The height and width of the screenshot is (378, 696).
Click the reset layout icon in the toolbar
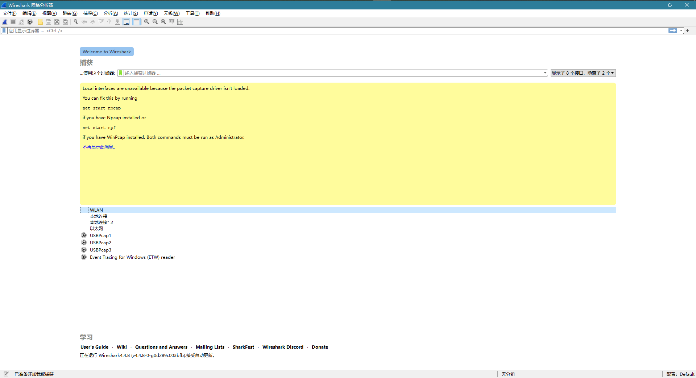click(x=180, y=22)
